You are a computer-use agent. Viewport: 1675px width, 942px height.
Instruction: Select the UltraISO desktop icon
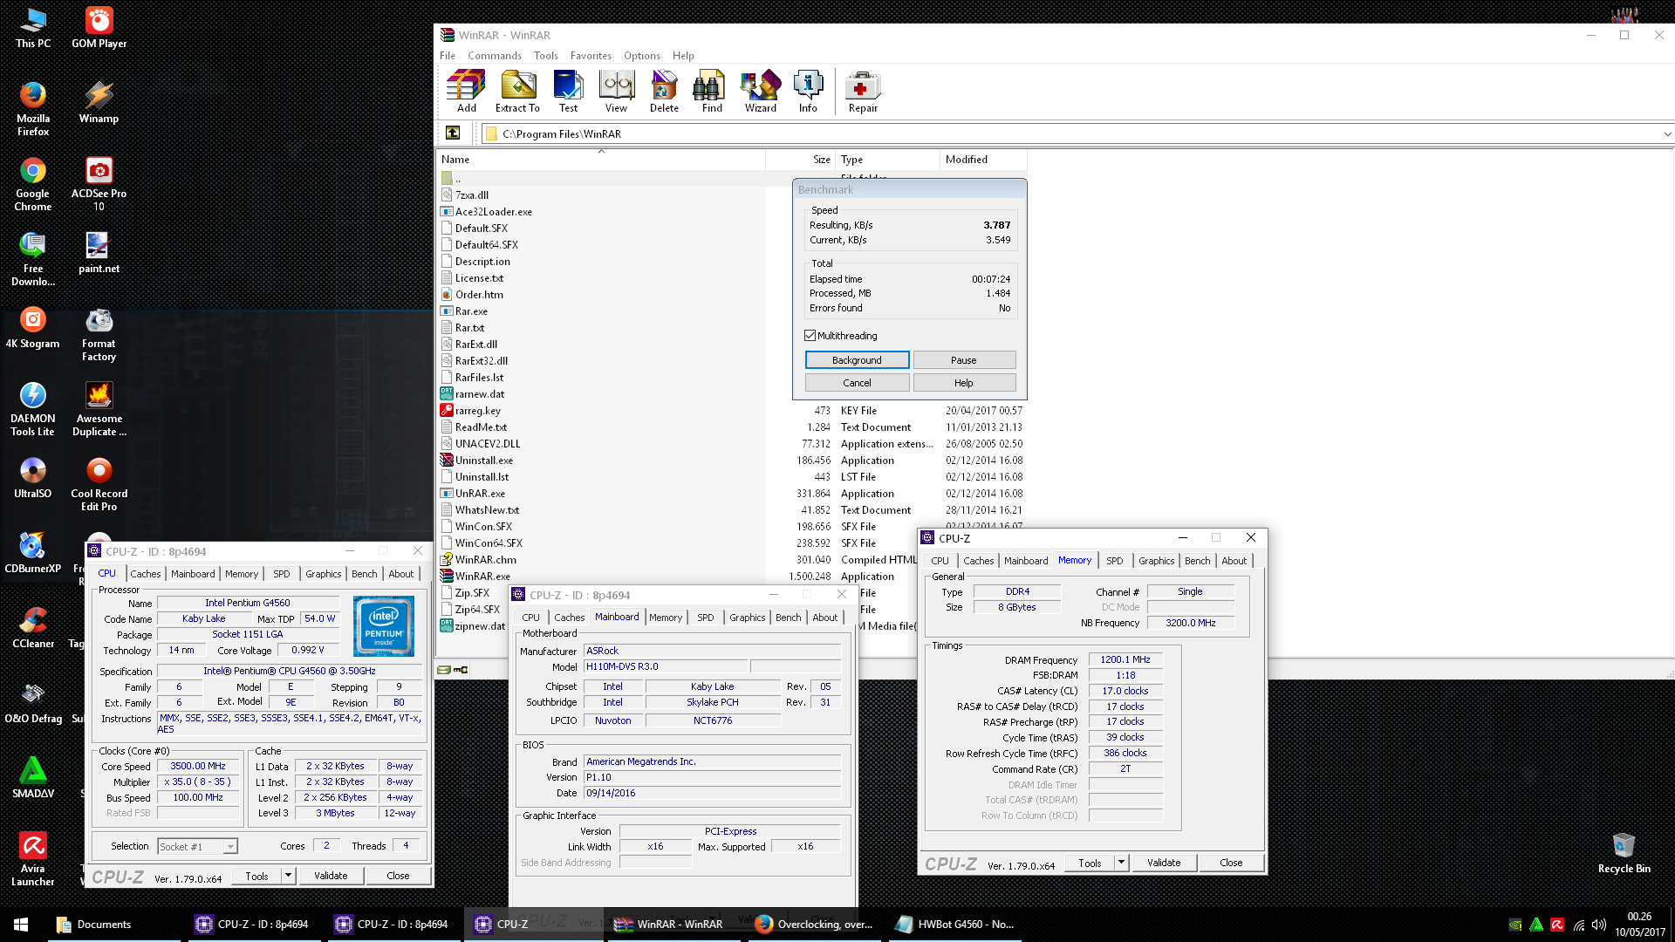[x=33, y=478]
